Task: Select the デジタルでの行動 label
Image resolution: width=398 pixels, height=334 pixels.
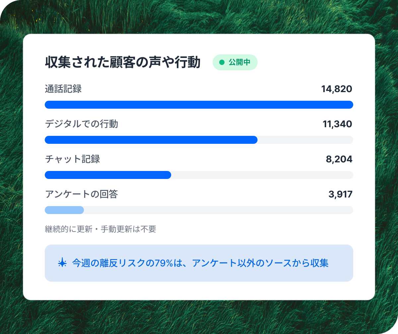Action: click(x=81, y=124)
